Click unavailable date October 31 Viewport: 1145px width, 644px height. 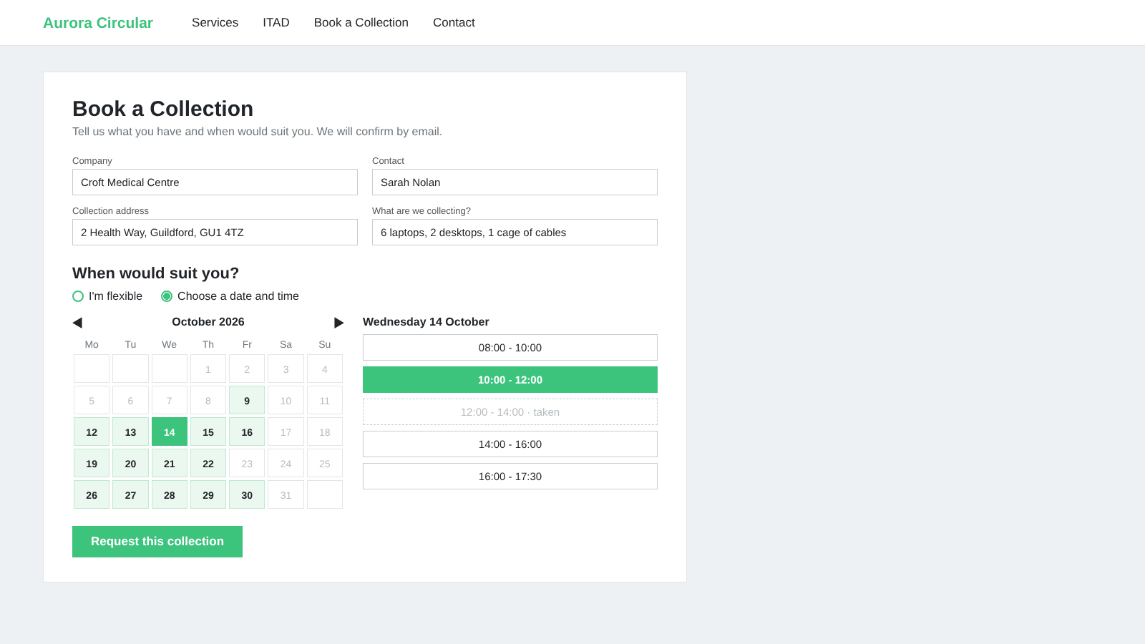pyautogui.click(x=286, y=495)
